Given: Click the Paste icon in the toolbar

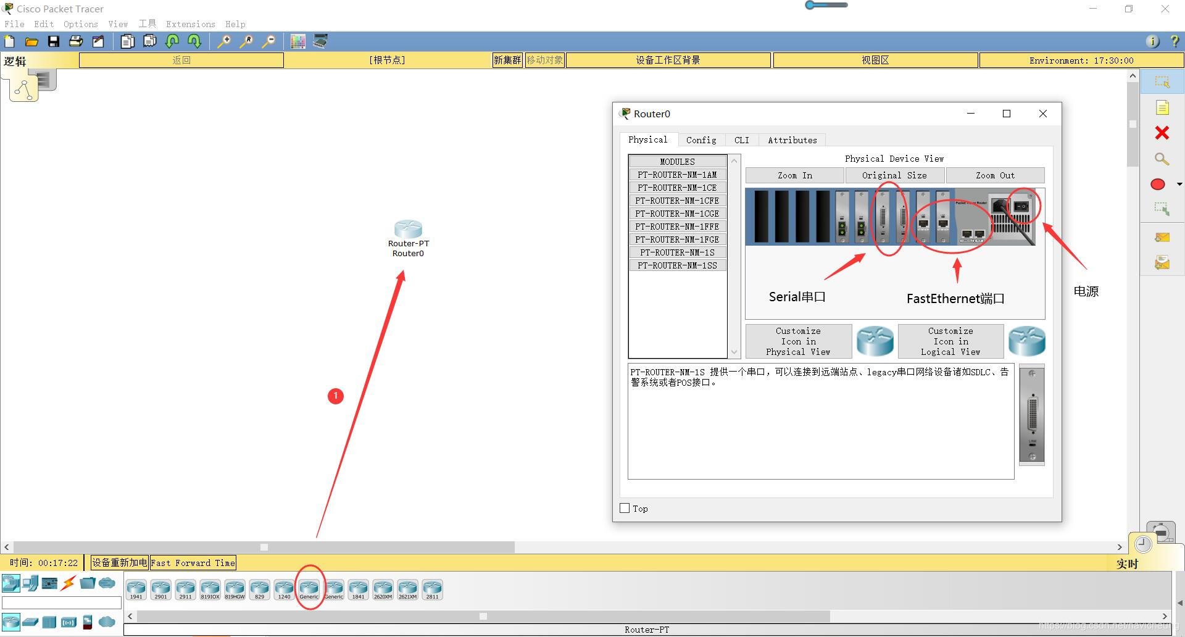Looking at the screenshot, I should 150,41.
